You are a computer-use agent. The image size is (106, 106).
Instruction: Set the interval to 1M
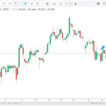(10, 4)
